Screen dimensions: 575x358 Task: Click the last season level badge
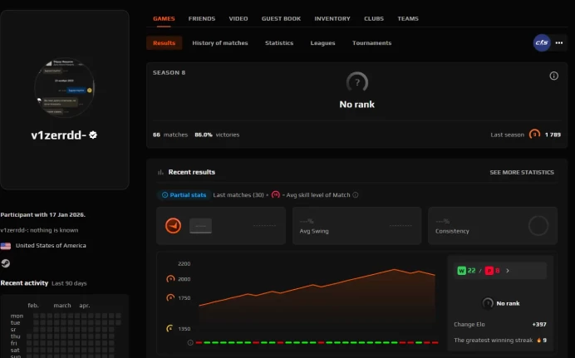click(x=534, y=135)
